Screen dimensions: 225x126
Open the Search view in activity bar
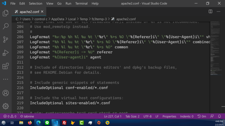(6, 26)
